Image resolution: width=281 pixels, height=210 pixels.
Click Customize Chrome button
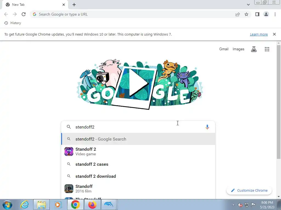(x=249, y=190)
